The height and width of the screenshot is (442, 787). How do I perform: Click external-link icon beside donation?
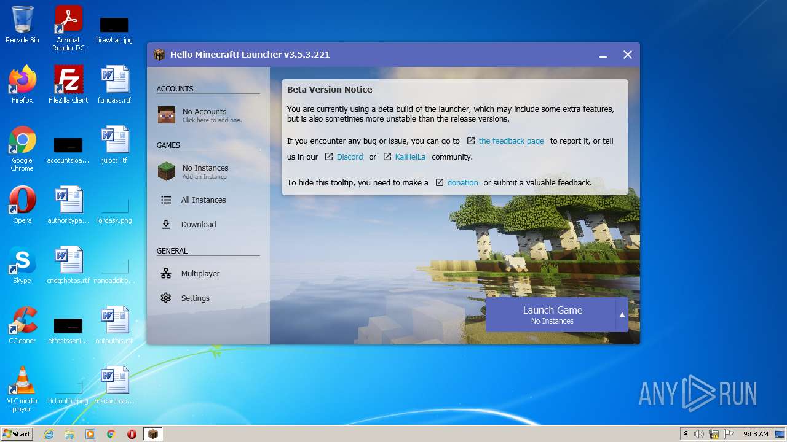click(x=440, y=182)
